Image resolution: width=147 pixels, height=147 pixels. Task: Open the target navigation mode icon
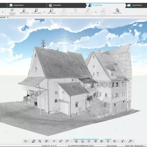click(26, 141)
